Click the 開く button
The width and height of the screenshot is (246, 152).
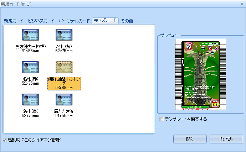[x=190, y=139]
